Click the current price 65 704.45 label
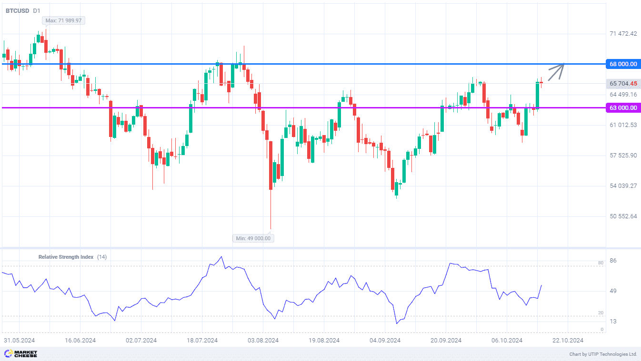This screenshot has height=361, width=641. 623,84
